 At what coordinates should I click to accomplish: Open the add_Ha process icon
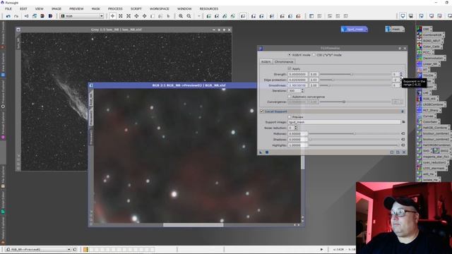point(427,174)
